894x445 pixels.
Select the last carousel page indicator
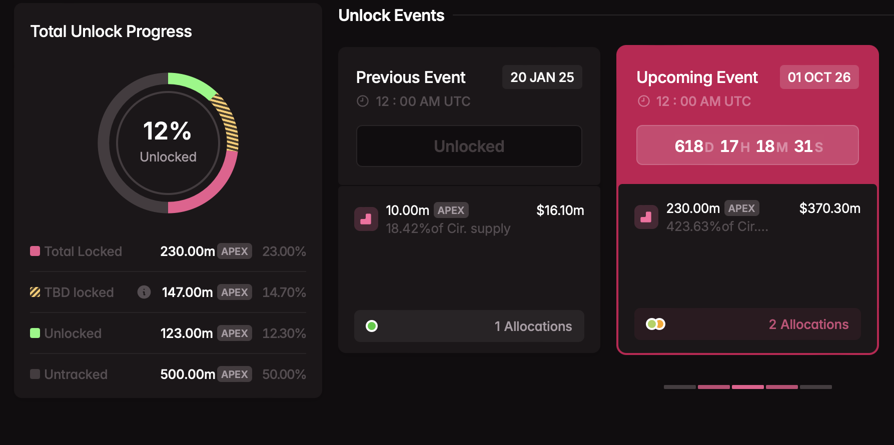pos(815,387)
